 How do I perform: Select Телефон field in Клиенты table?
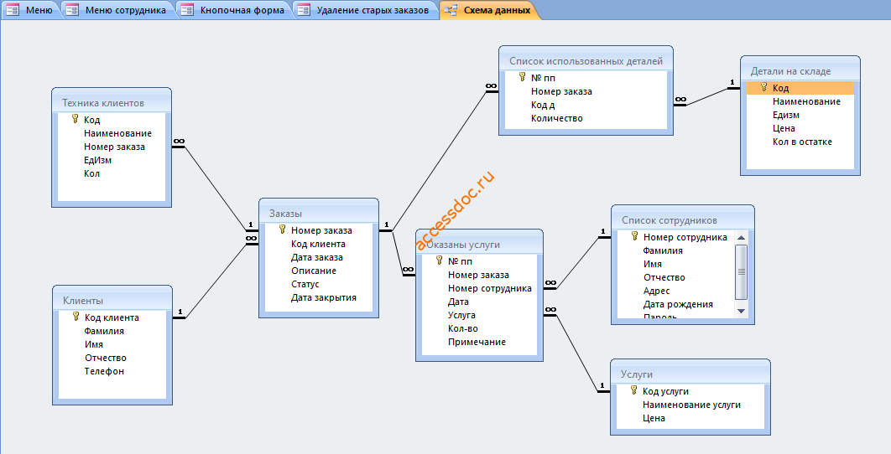[x=104, y=371]
